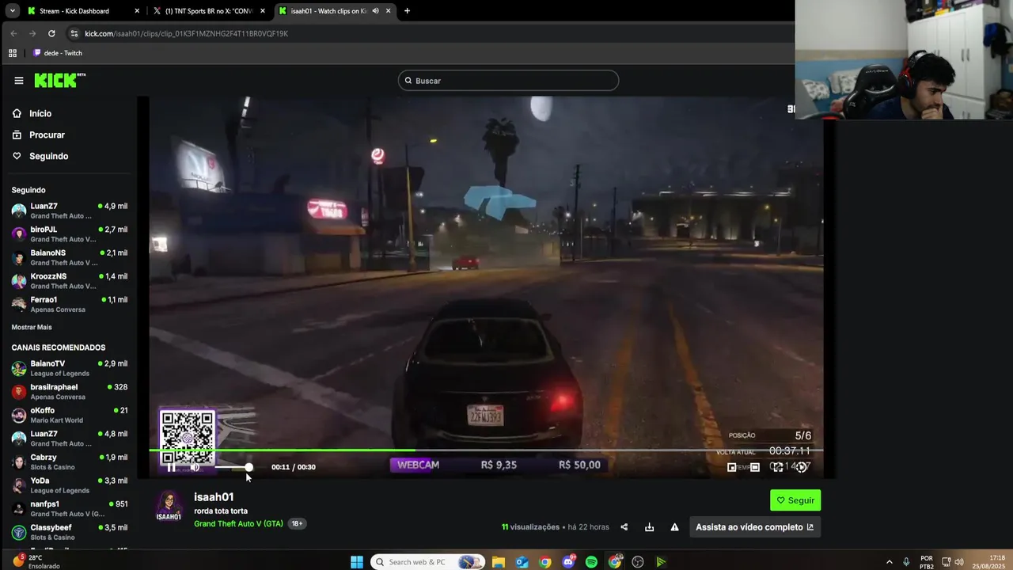The height and width of the screenshot is (570, 1013).
Task: Close the Stream - Kick Dashboard tab
Action: [x=137, y=11]
